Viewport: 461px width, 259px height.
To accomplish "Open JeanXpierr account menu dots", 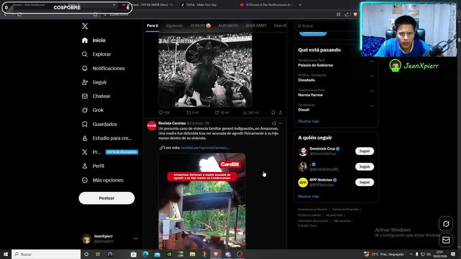I will pos(136,239).
